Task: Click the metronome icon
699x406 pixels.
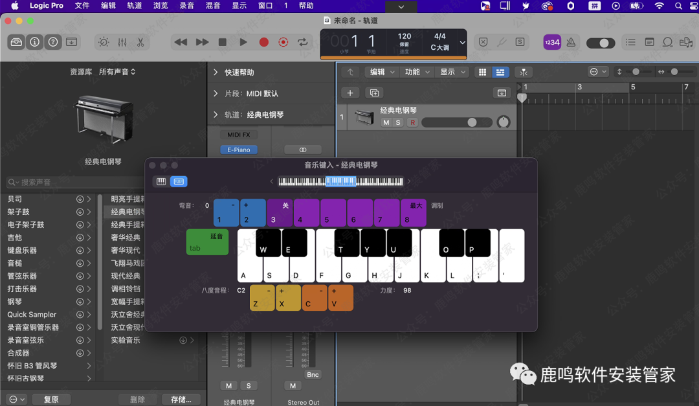Action: pyautogui.click(x=571, y=42)
